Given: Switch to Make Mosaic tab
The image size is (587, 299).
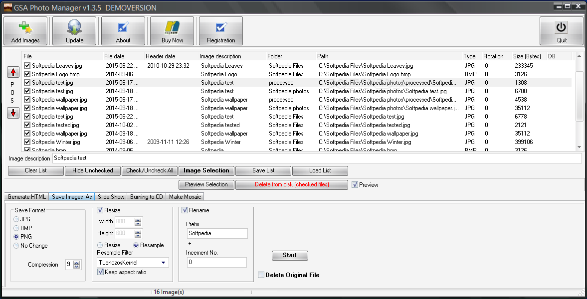Looking at the screenshot, I should 185,196.
